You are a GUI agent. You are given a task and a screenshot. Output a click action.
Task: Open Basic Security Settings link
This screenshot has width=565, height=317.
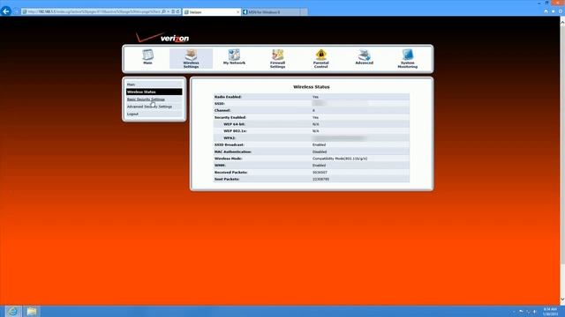click(146, 100)
